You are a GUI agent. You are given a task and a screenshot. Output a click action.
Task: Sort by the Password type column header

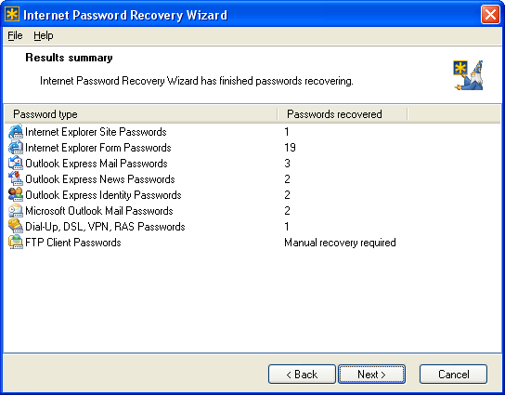click(x=141, y=114)
